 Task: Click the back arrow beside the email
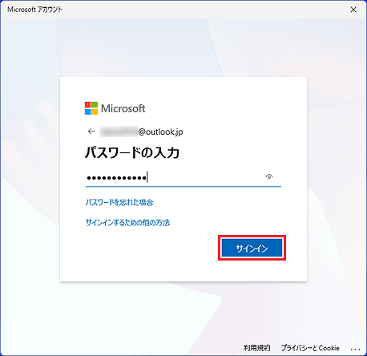pos(91,131)
